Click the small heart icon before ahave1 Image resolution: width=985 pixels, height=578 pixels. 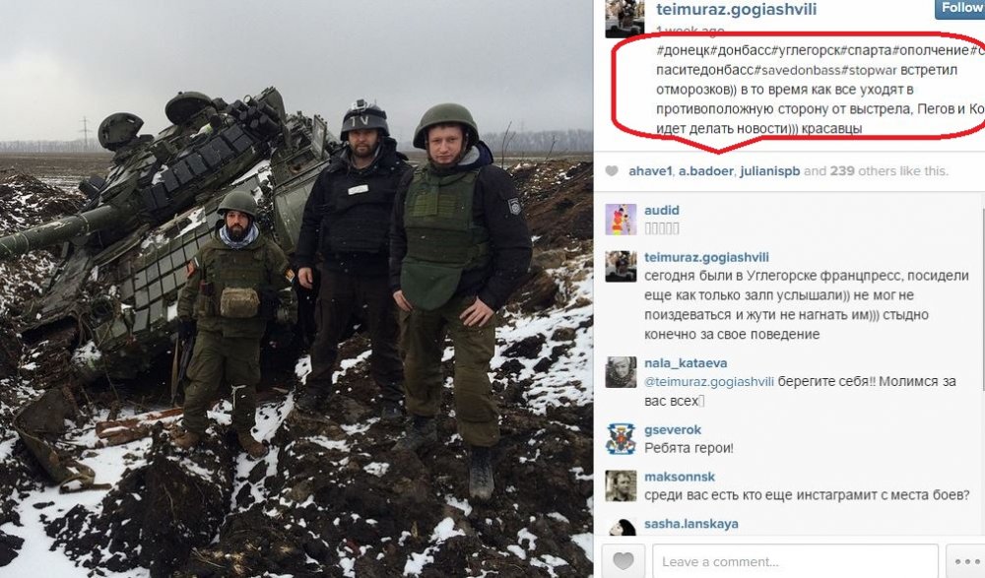612,171
